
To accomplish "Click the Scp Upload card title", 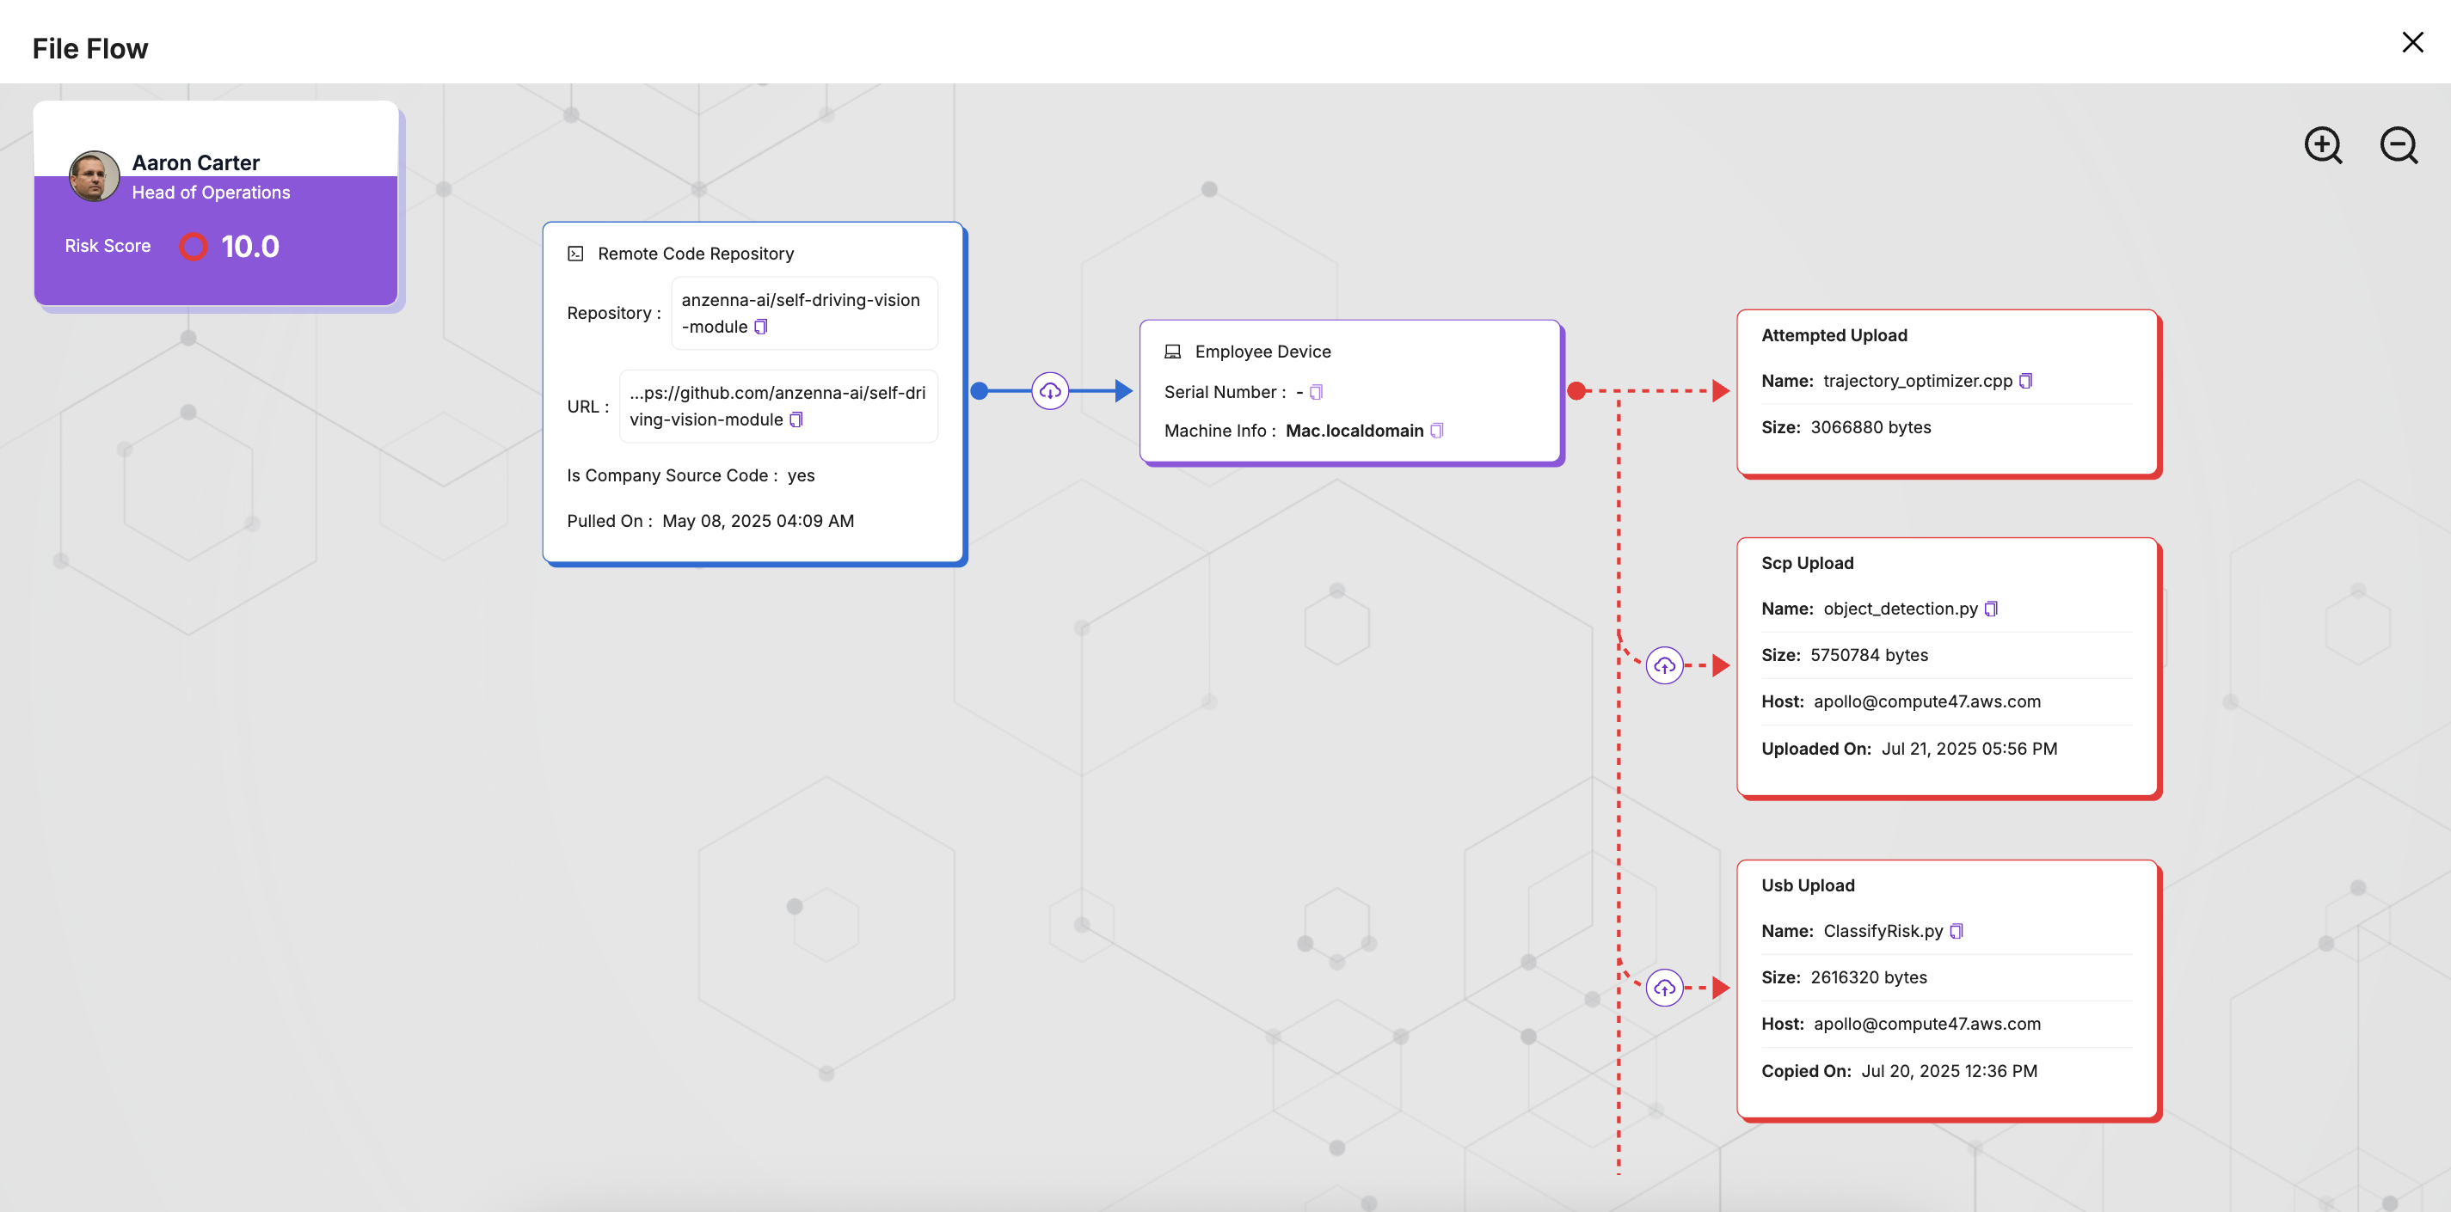I will (x=1807, y=563).
